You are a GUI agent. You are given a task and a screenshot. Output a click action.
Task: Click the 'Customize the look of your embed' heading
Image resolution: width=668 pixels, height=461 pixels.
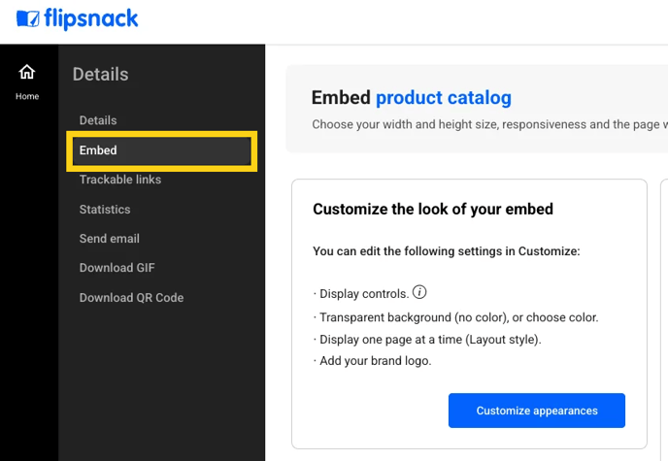point(433,210)
